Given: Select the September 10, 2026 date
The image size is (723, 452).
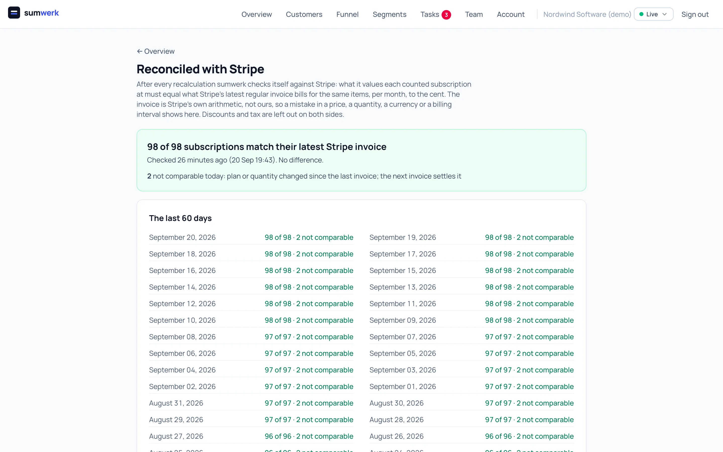Looking at the screenshot, I should coord(182,320).
